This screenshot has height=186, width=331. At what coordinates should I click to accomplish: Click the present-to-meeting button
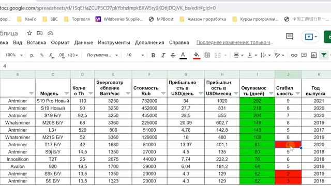coord(309,37)
